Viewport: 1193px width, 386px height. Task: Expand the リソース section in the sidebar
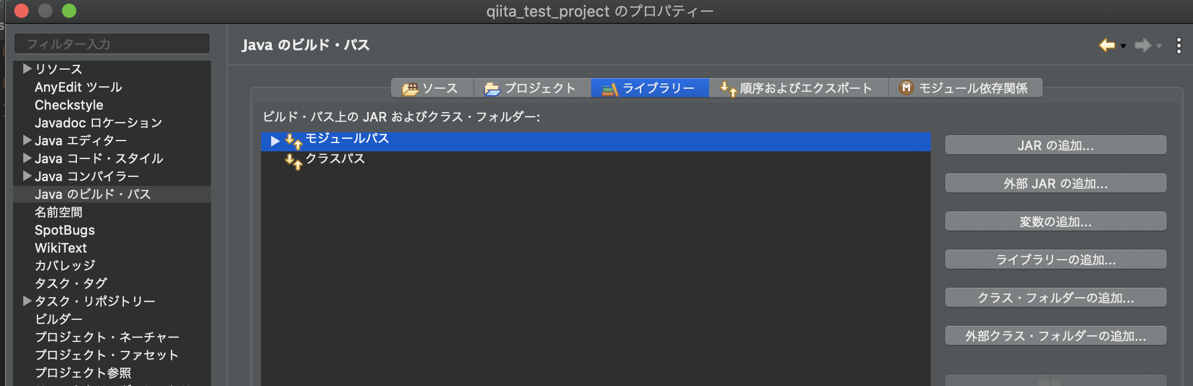(26, 69)
